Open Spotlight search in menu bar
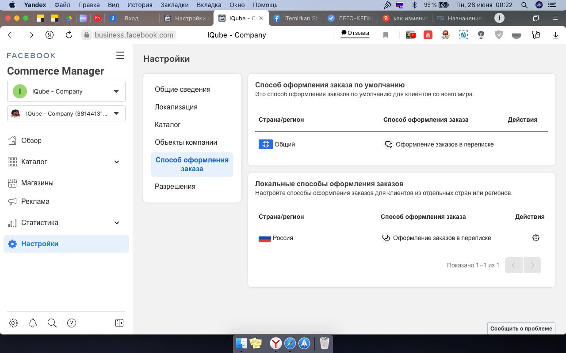566x353 pixels. [x=524, y=5]
